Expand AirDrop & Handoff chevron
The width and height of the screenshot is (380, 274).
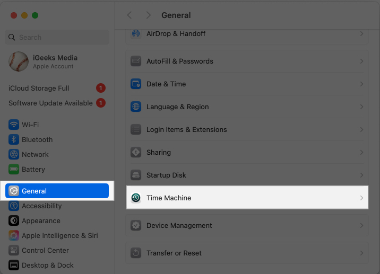point(361,33)
